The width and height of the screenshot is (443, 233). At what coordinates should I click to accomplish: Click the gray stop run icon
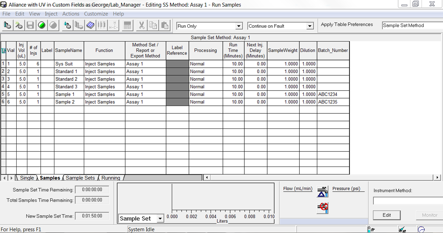53,25
